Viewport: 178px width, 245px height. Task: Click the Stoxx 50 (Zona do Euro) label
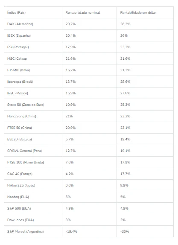click(26, 105)
